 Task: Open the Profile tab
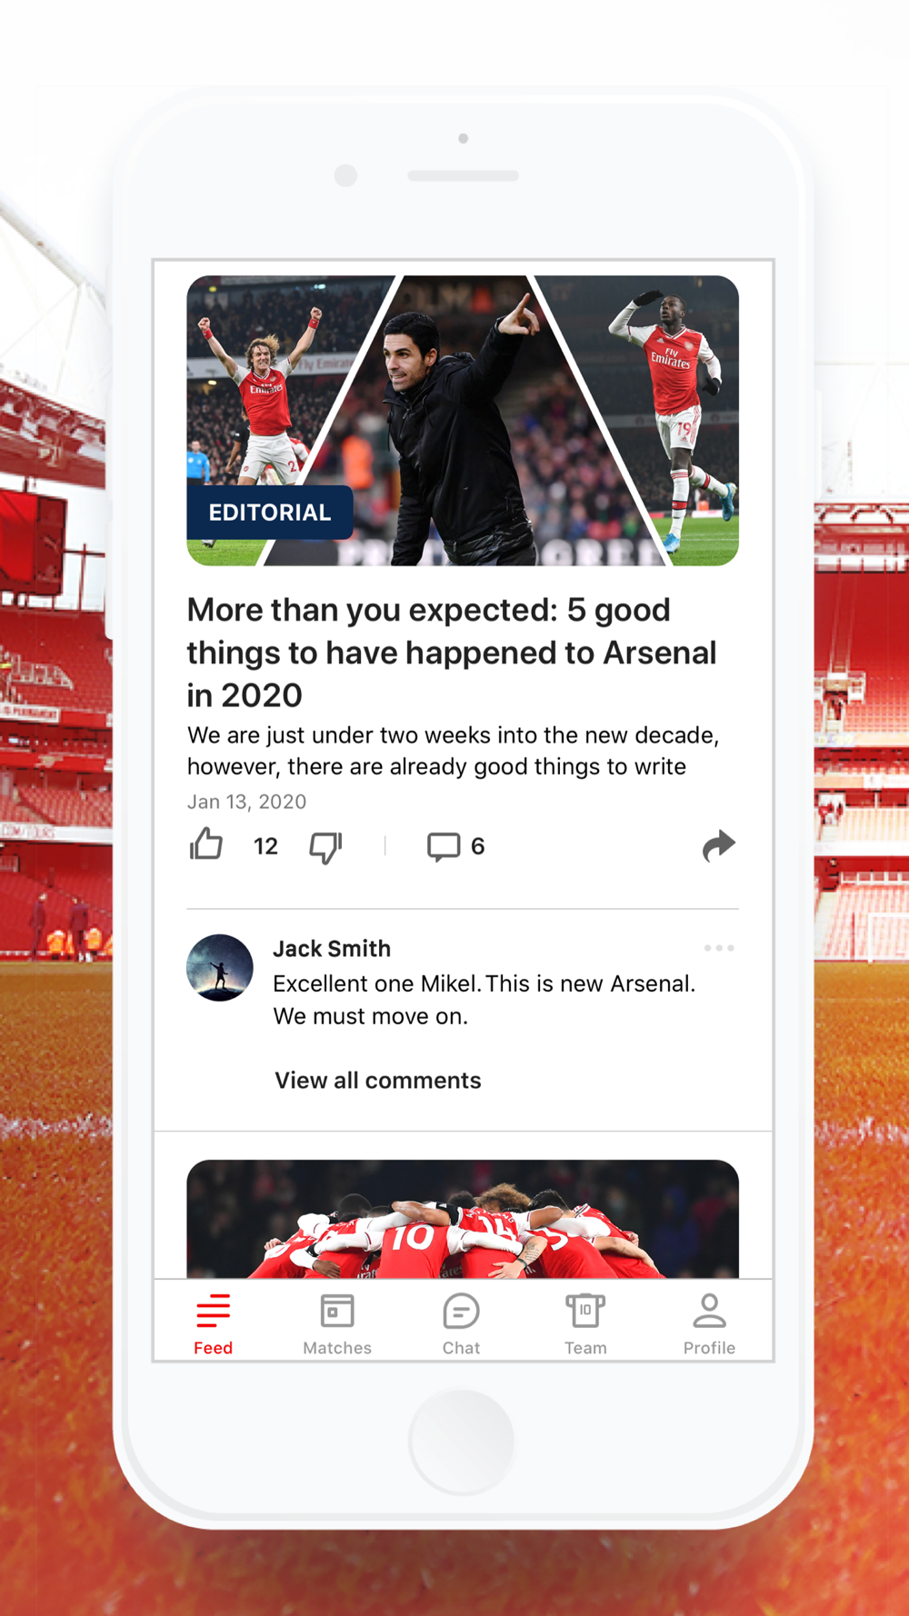[709, 1324]
